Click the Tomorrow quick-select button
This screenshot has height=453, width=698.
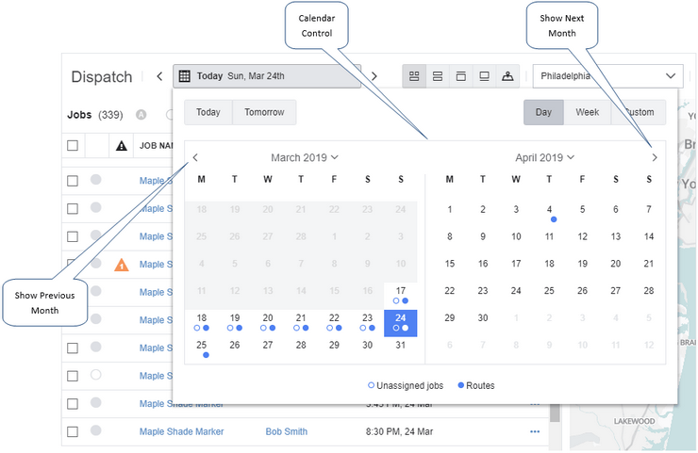pos(264,112)
